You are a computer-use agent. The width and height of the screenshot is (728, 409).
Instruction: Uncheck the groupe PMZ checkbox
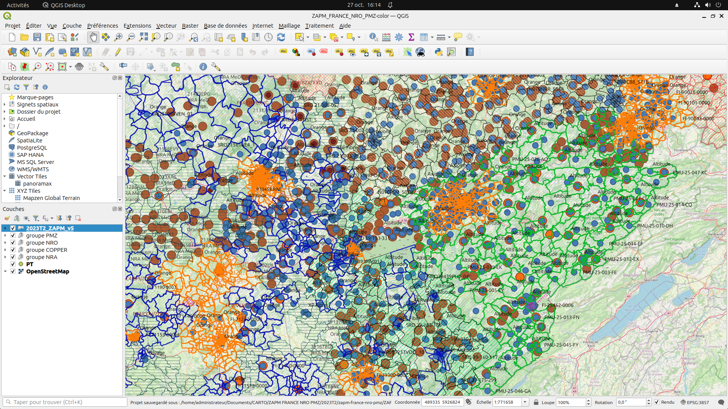coord(13,235)
